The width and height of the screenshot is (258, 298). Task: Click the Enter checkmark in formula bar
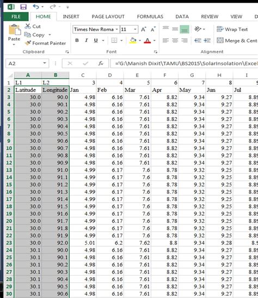(x=85, y=63)
